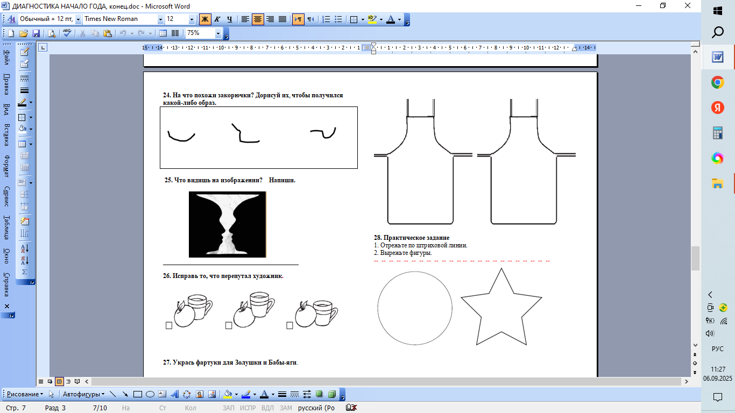Select the Arrow drawing tool

click(x=125, y=394)
